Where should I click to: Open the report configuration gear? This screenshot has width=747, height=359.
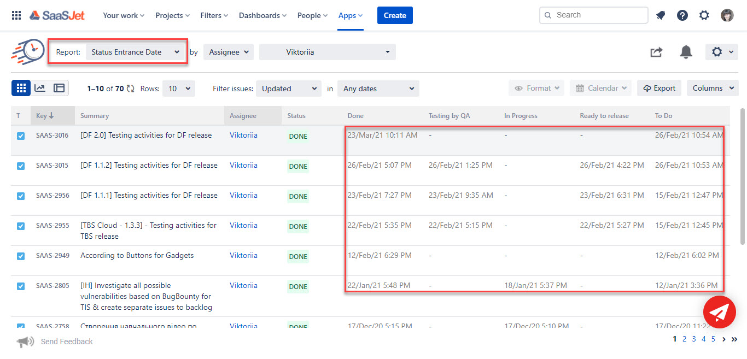(717, 51)
